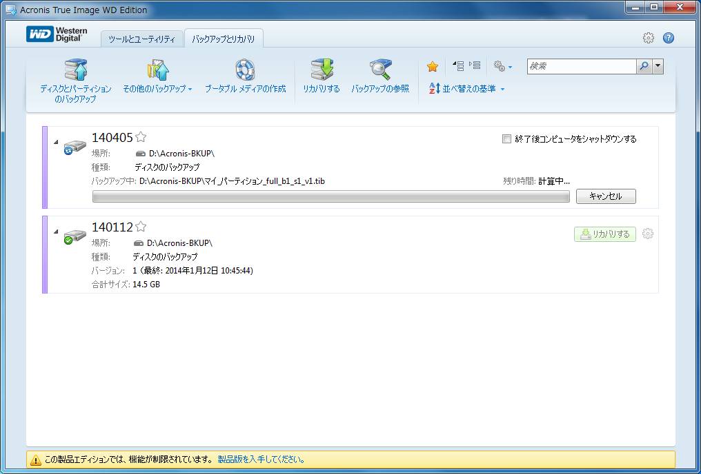Open バックアップの参照 browser
701x474 pixels.
[x=380, y=76]
